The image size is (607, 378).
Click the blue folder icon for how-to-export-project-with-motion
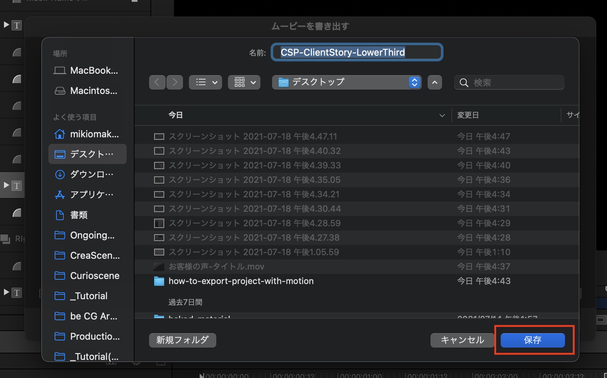[x=159, y=281]
